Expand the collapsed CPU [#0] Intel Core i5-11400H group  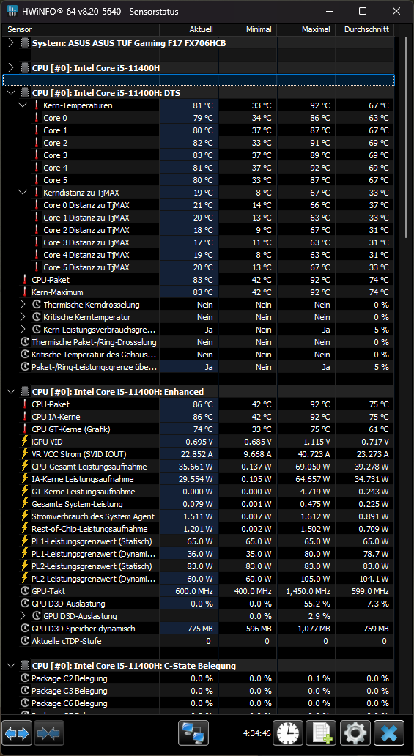pyautogui.click(x=12, y=68)
